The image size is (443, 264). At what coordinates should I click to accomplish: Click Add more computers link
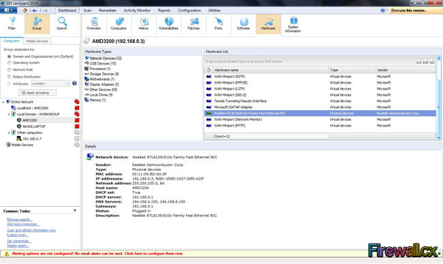click(x=23, y=225)
